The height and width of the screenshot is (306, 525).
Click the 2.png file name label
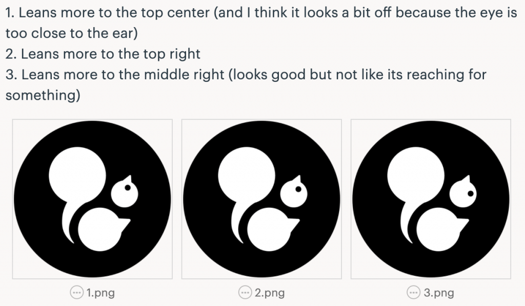click(270, 293)
